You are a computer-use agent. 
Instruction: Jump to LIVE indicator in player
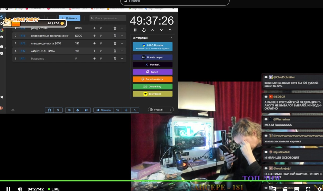point(54,189)
